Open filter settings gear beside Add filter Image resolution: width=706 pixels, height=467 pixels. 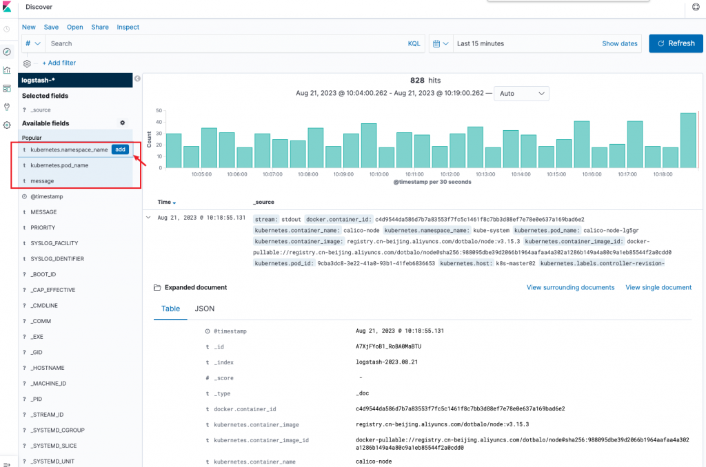(x=27, y=63)
